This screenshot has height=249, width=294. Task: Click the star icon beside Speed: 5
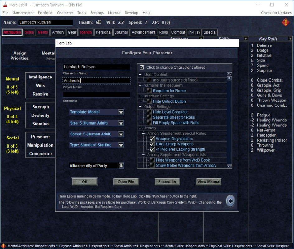(x=121, y=134)
